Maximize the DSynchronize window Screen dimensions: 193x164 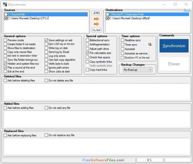pyautogui.click(x=175, y=5)
